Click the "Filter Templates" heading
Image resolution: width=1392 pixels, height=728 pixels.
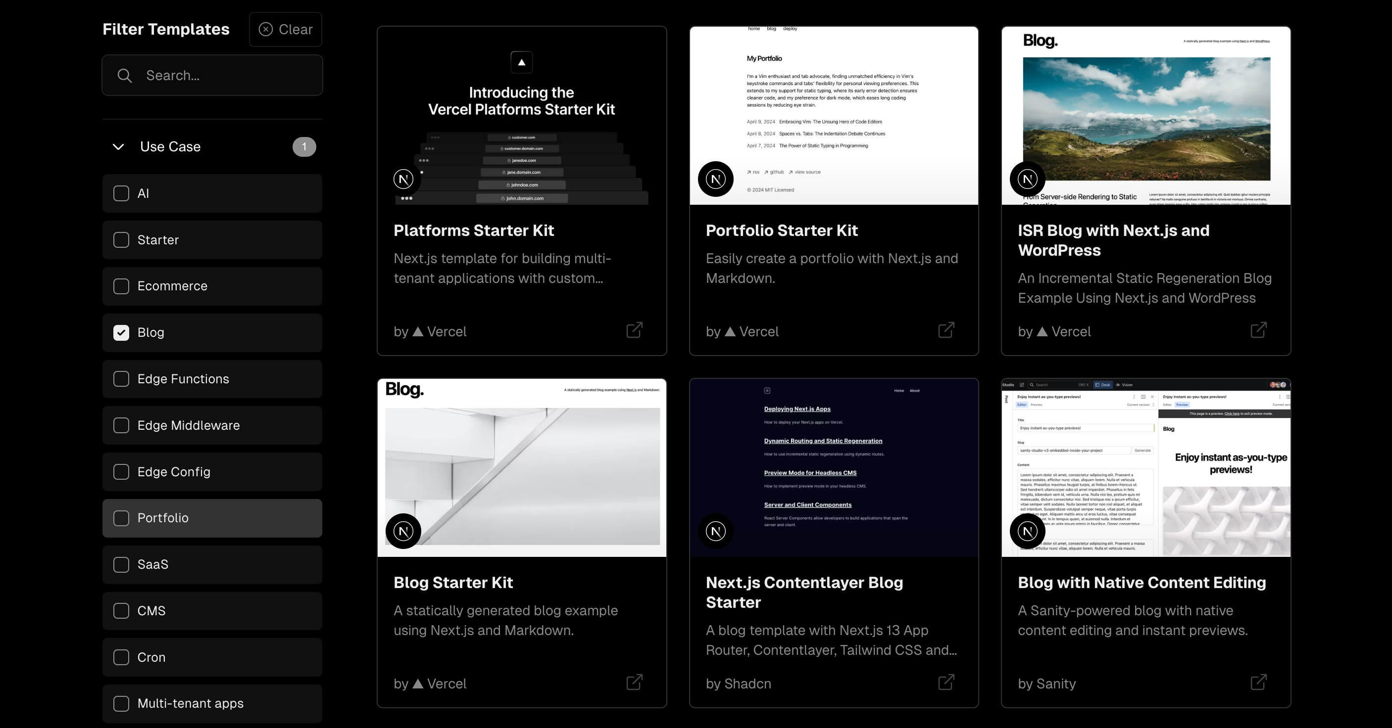[x=166, y=29]
